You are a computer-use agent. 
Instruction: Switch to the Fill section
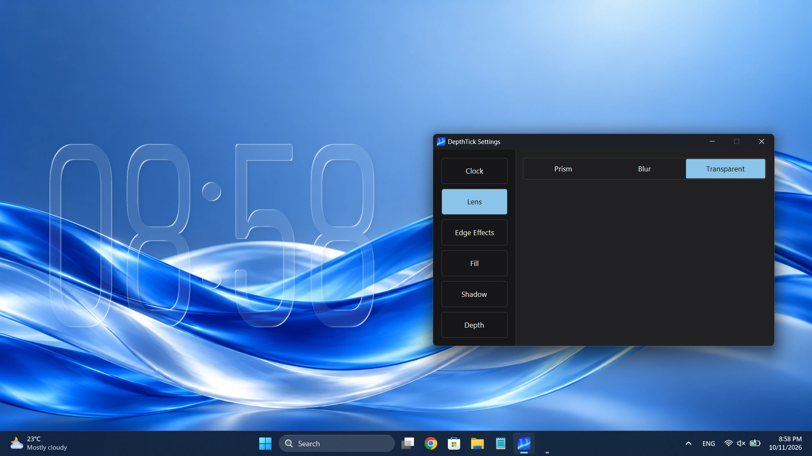(474, 263)
